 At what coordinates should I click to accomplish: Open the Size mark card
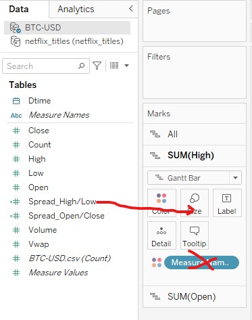click(195, 203)
